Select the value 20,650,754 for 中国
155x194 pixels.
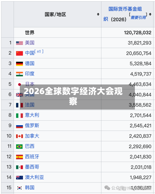pos(139,53)
